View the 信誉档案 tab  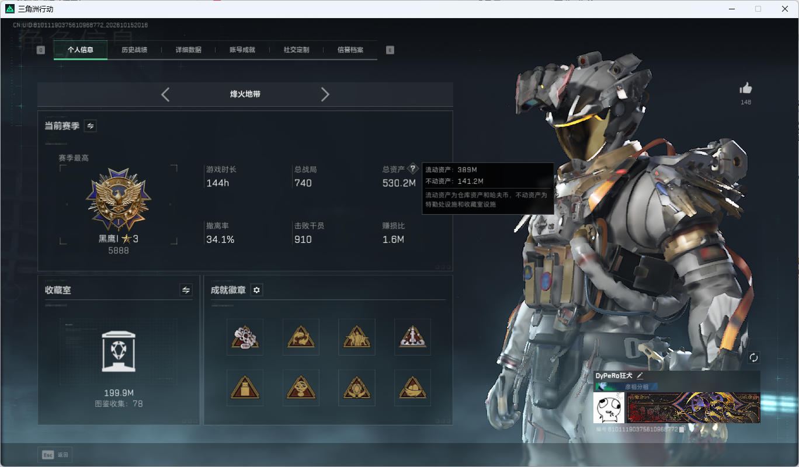click(x=350, y=50)
